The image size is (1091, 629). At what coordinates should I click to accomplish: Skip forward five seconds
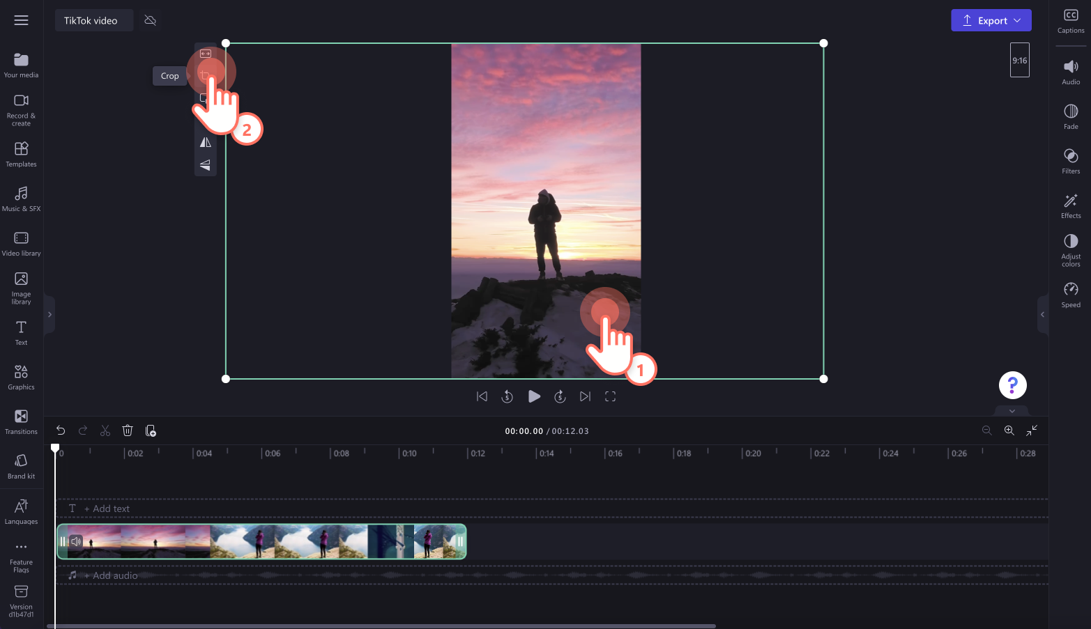[x=560, y=396]
